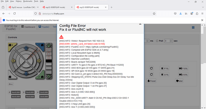The width and height of the screenshot is (206, 109).
Task: Click the red sdmmc_card_init error line
Action: [82, 44]
